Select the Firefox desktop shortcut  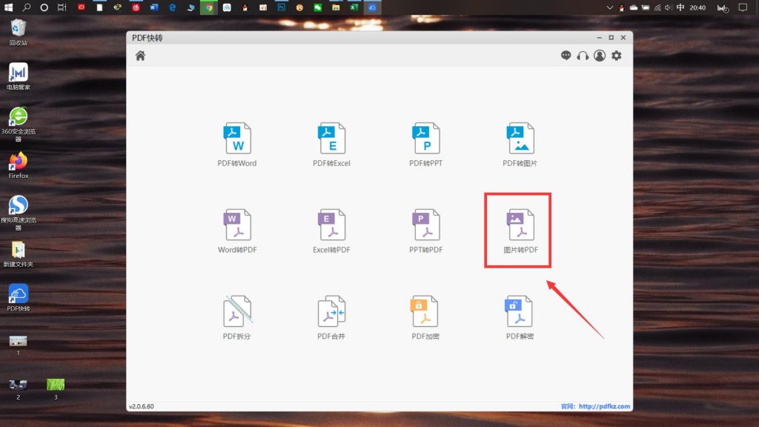tap(19, 165)
